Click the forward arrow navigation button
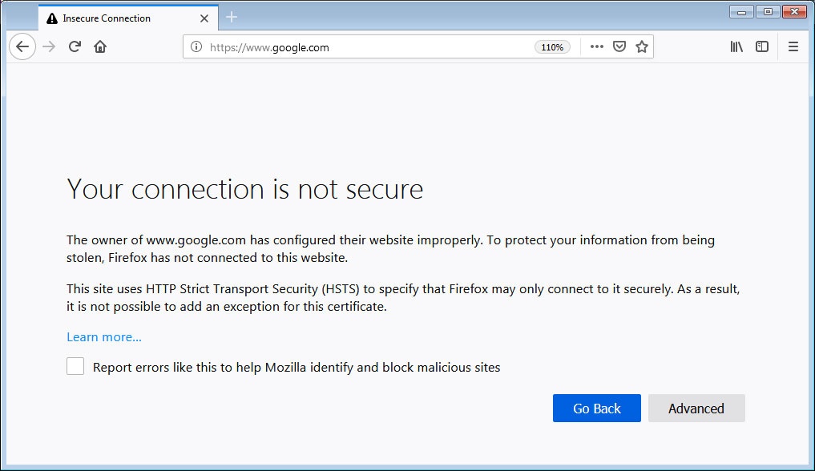This screenshot has width=815, height=471. [49, 46]
